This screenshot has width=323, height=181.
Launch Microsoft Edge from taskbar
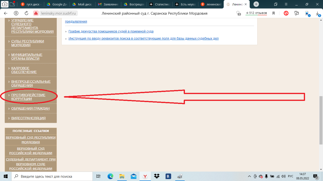[x=110, y=176]
